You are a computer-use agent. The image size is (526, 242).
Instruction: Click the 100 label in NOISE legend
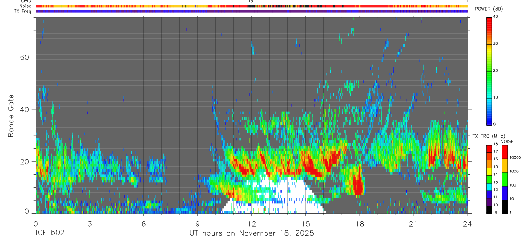[x=513, y=185]
